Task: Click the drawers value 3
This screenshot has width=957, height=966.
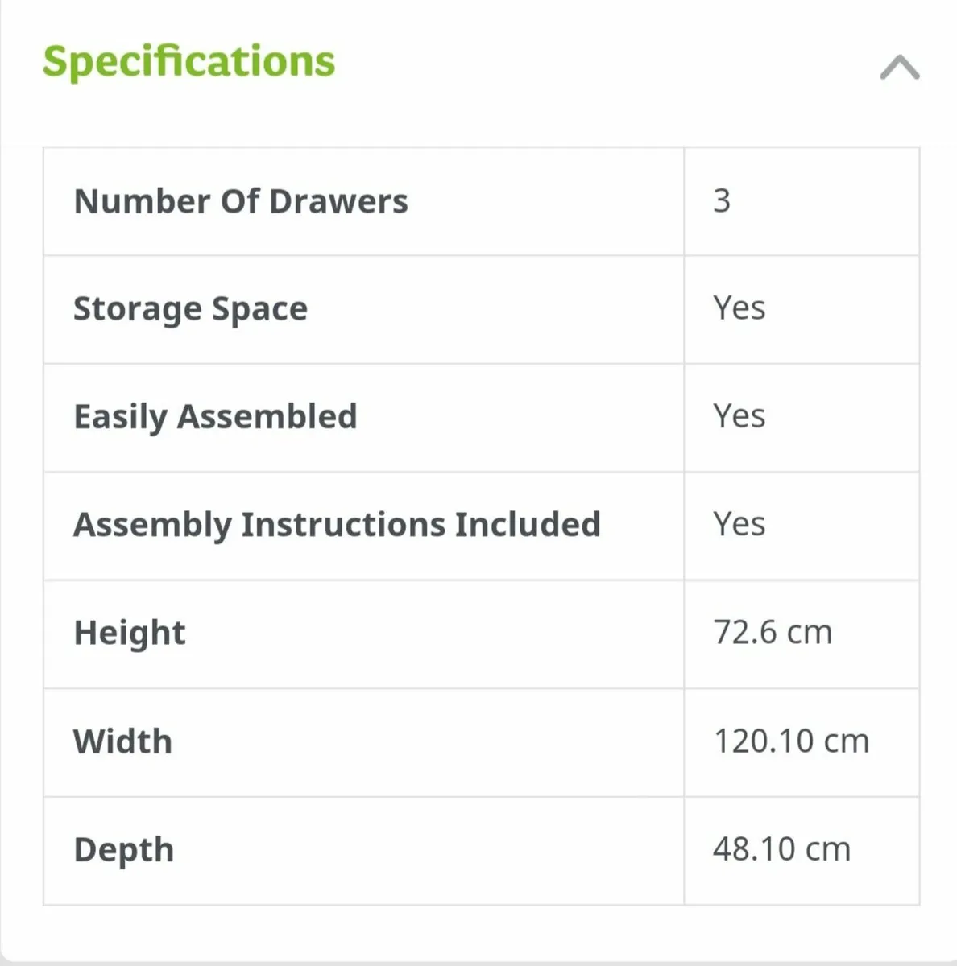Action: tap(722, 200)
